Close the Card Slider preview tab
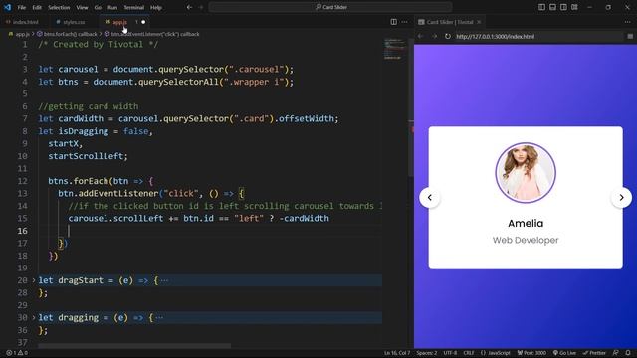The height and width of the screenshot is (358, 637). (x=479, y=22)
